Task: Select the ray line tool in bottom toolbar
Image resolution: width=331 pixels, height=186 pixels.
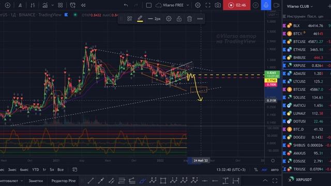Action: coord(101,181)
